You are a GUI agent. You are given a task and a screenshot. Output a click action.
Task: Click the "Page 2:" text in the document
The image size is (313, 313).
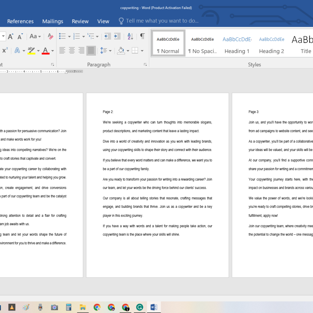click(108, 112)
